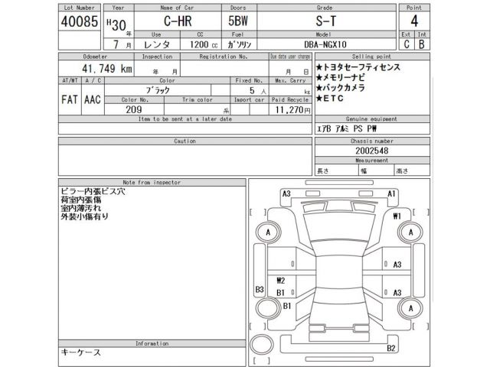Click the Paid Recycle label
This screenshot has width=490, height=367.
[x=290, y=100]
